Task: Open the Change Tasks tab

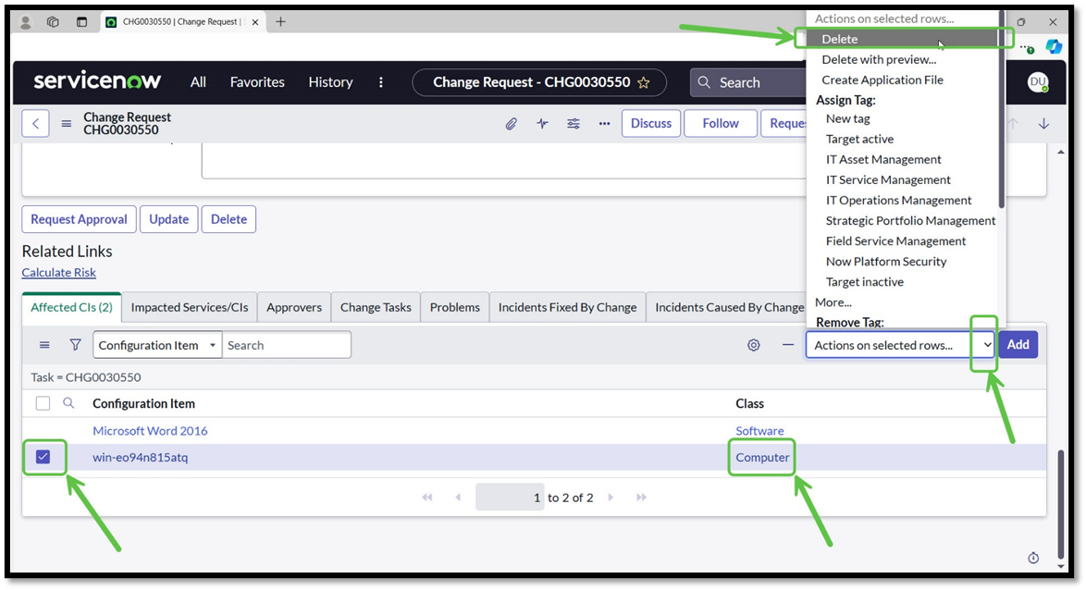Action: coord(376,307)
